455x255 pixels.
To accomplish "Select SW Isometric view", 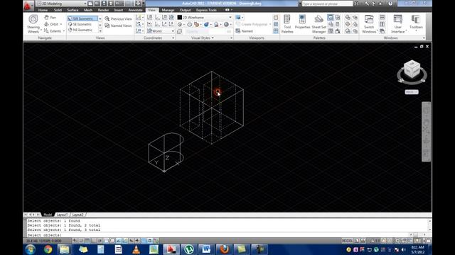I will click(82, 18).
